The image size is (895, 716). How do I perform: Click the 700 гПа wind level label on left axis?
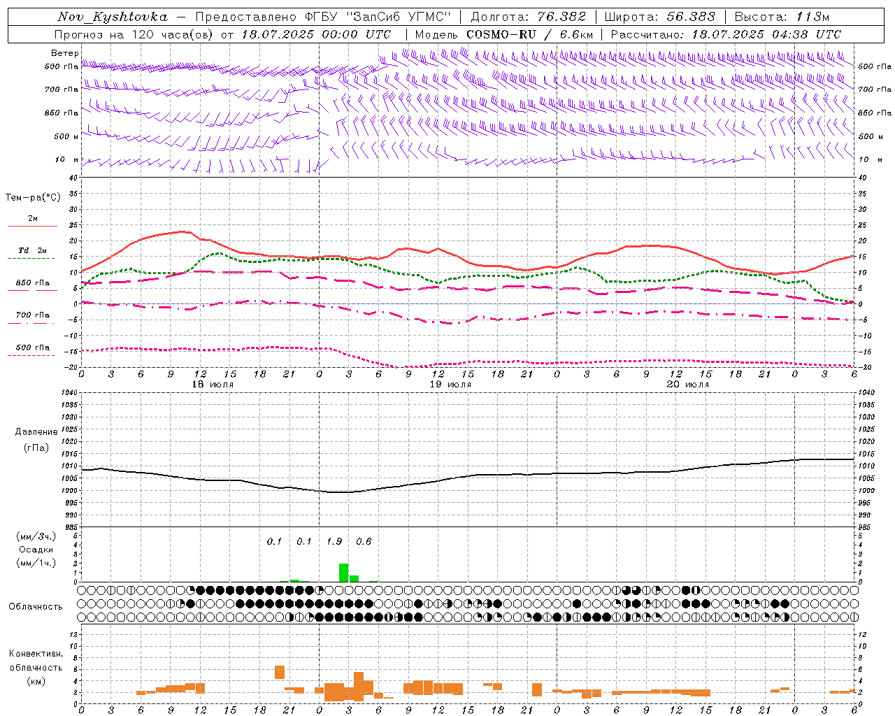[62, 89]
